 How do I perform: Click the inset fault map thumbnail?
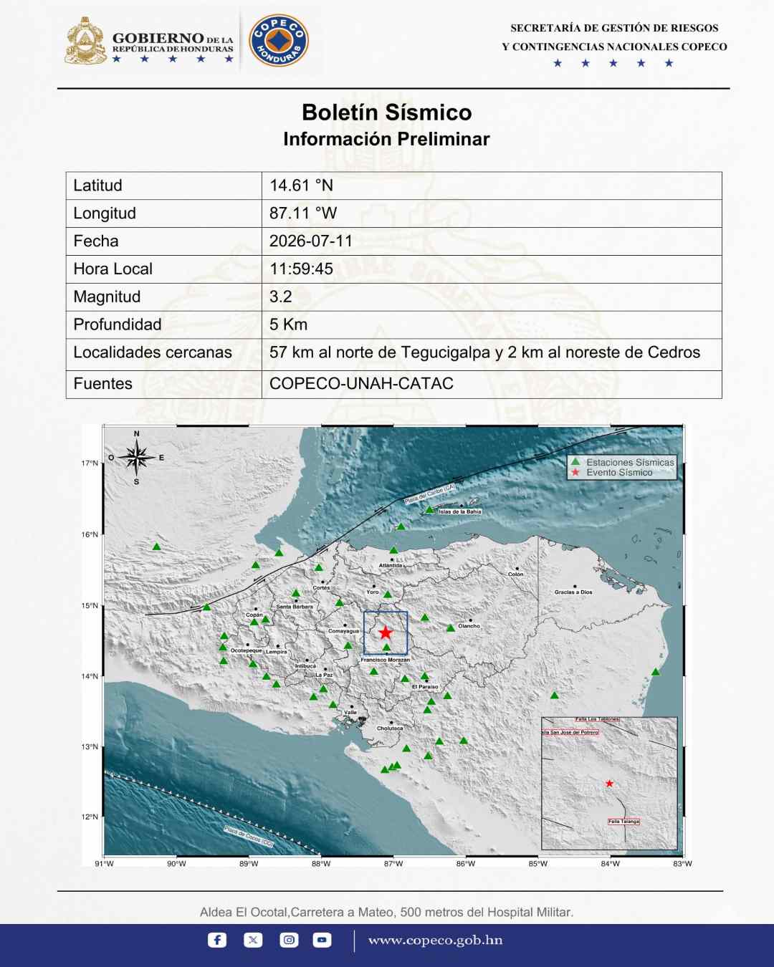pyautogui.click(x=609, y=783)
